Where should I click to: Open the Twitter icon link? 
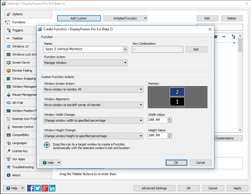[x=38, y=188]
